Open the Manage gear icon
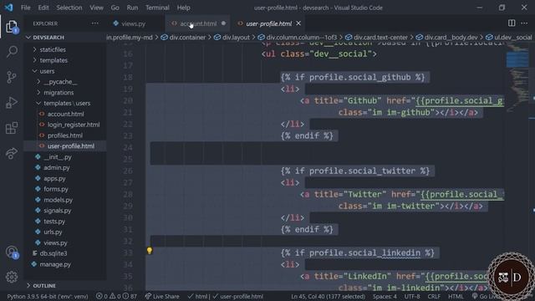 tap(12, 277)
